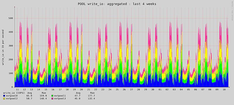The width and height of the screenshot is (234, 105).
Task: Select the extpool3 legend label
Action: click(x=60, y=99)
